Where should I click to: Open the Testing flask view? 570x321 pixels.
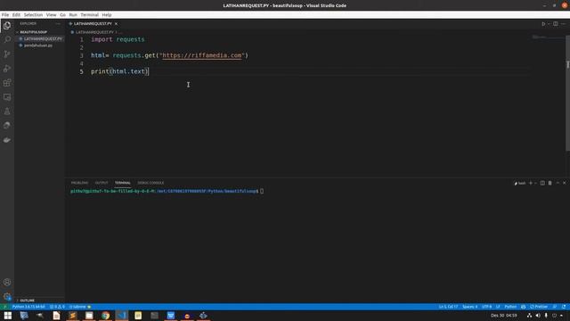(x=7, y=111)
